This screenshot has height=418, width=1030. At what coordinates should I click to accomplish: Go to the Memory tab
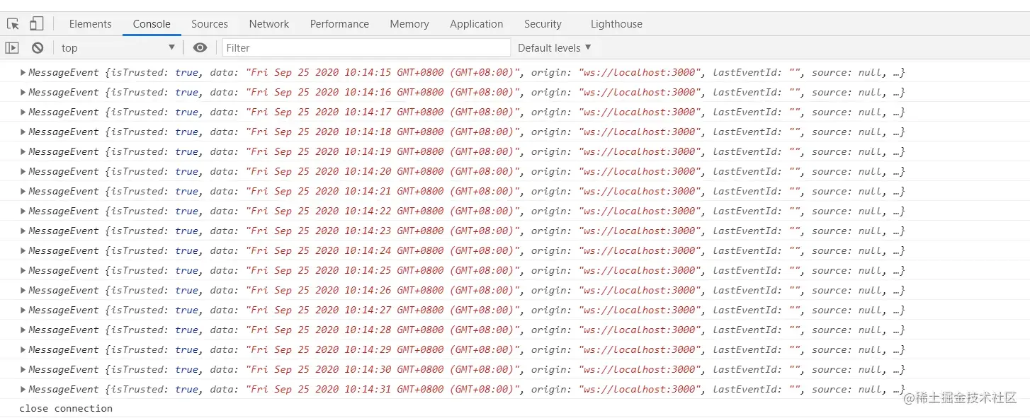409,24
